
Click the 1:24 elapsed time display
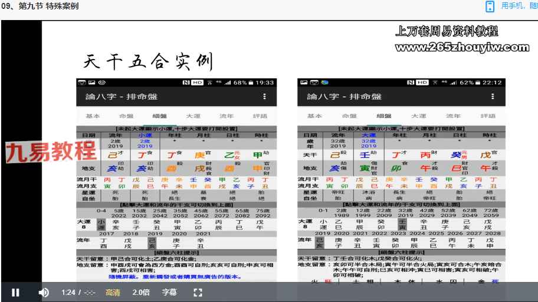click(x=68, y=293)
